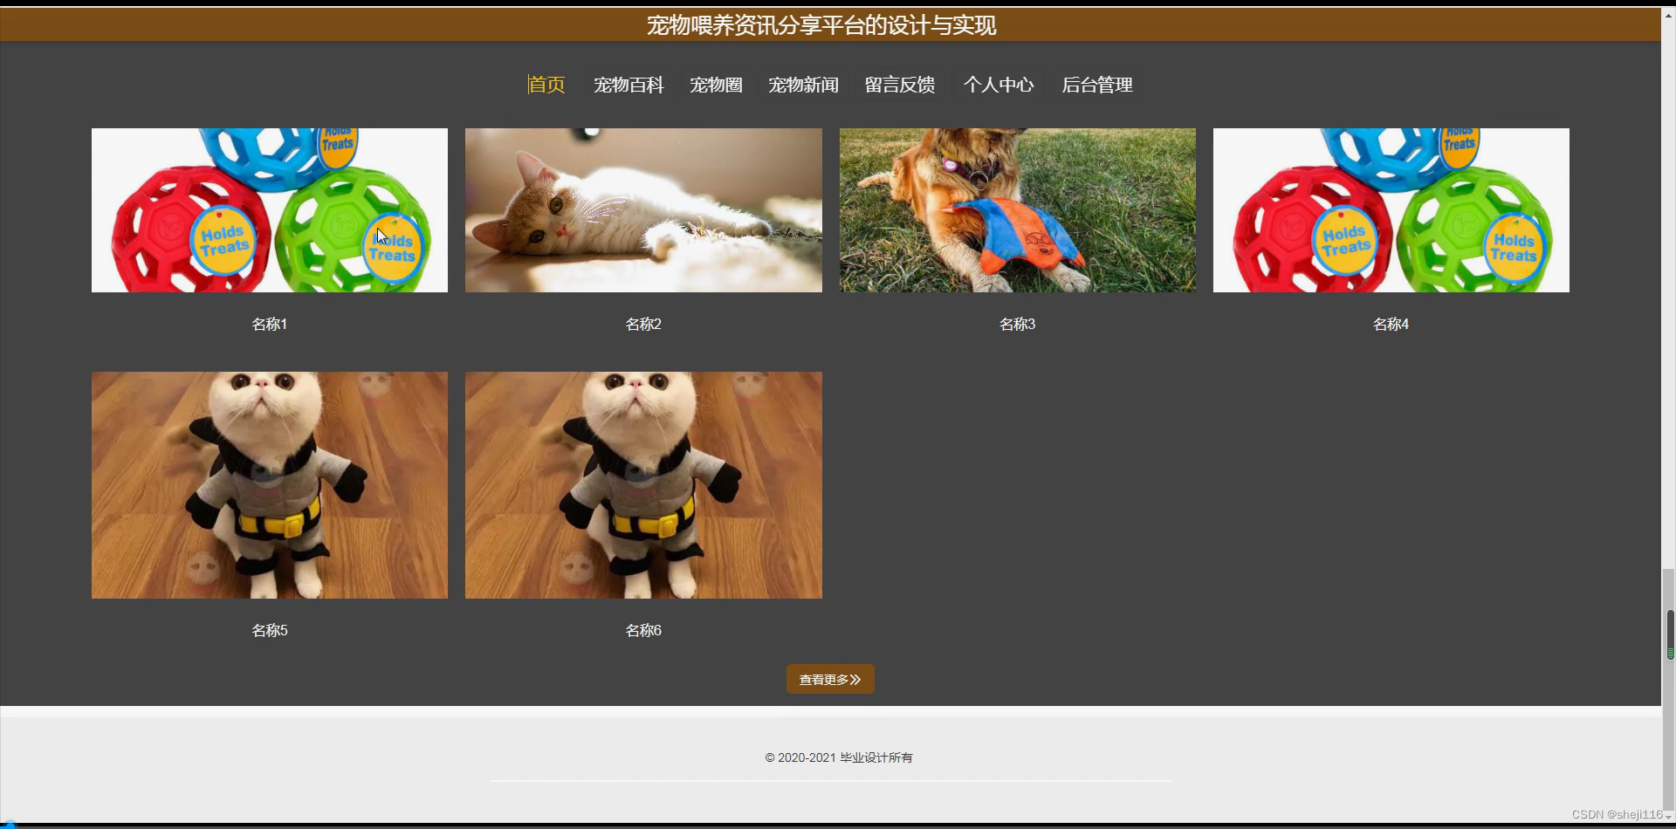
Task: Click the 查看更多 button
Action: (828, 679)
